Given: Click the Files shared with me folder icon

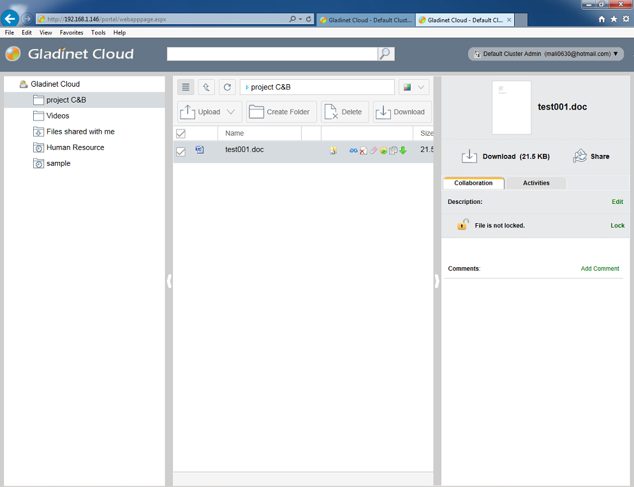Looking at the screenshot, I should coord(38,132).
